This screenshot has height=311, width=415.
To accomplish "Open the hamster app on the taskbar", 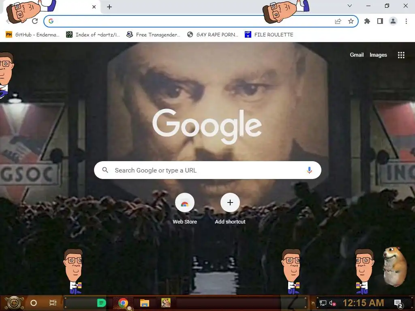I will click(166, 303).
